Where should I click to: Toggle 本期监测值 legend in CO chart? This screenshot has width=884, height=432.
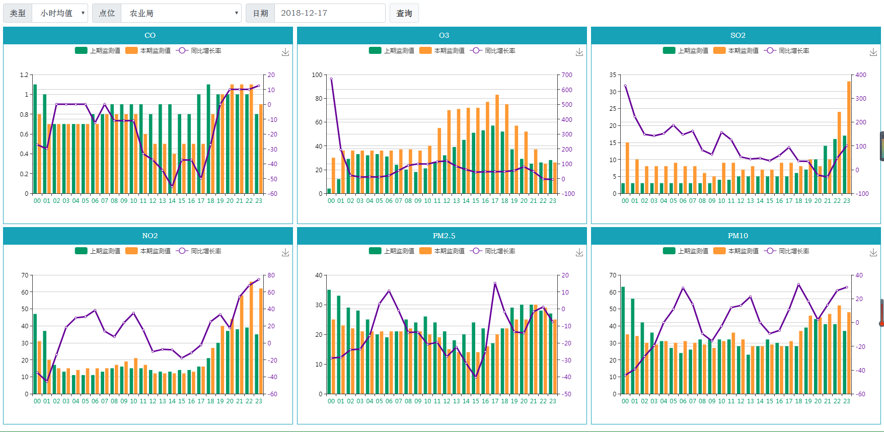(148, 50)
